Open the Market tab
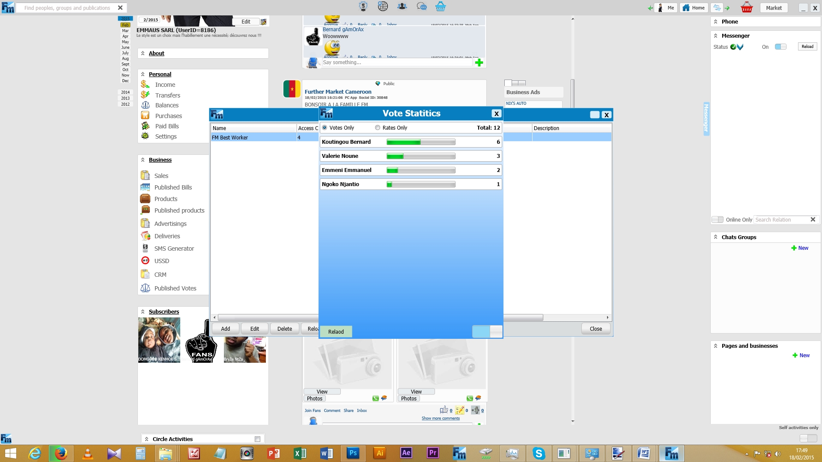 point(774,8)
